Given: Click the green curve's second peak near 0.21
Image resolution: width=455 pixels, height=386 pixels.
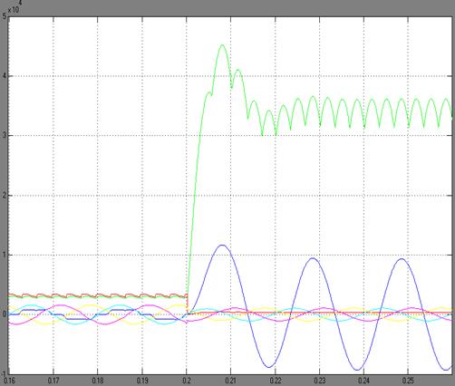Looking at the screenshot, I should (238, 70).
